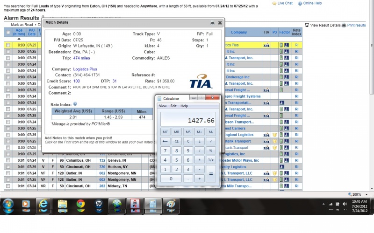Open Calculator Help menu
Image resolution: width=374 pixels, height=233 pixels.
pos(184,106)
